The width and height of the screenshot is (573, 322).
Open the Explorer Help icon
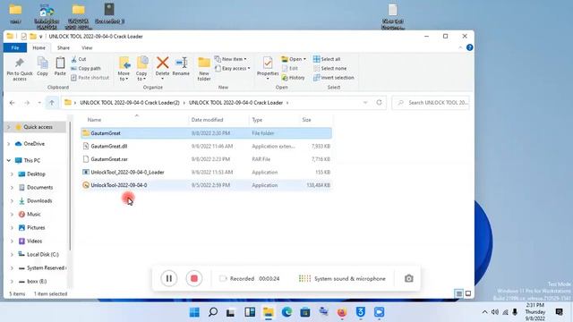point(469,47)
